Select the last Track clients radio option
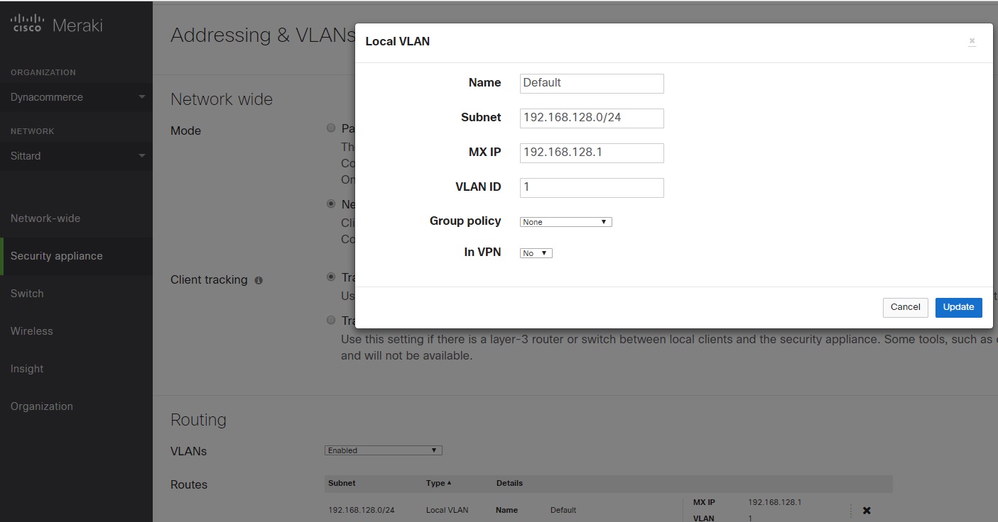The height and width of the screenshot is (522, 998). click(331, 320)
